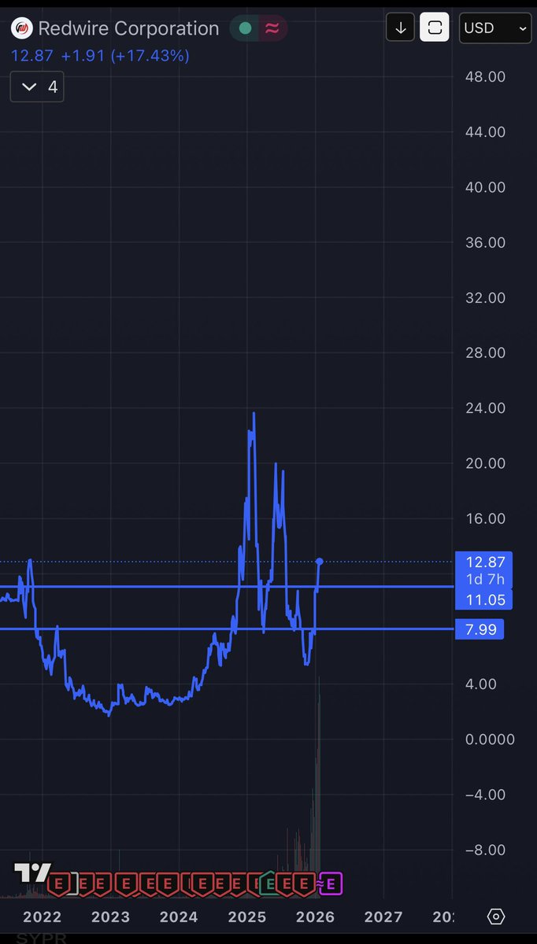Click the 2024 label on time axis
537x944 pixels.
(179, 917)
